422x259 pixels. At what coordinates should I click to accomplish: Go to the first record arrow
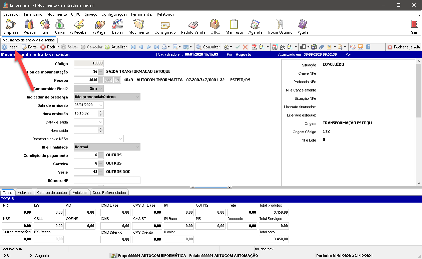point(133,47)
